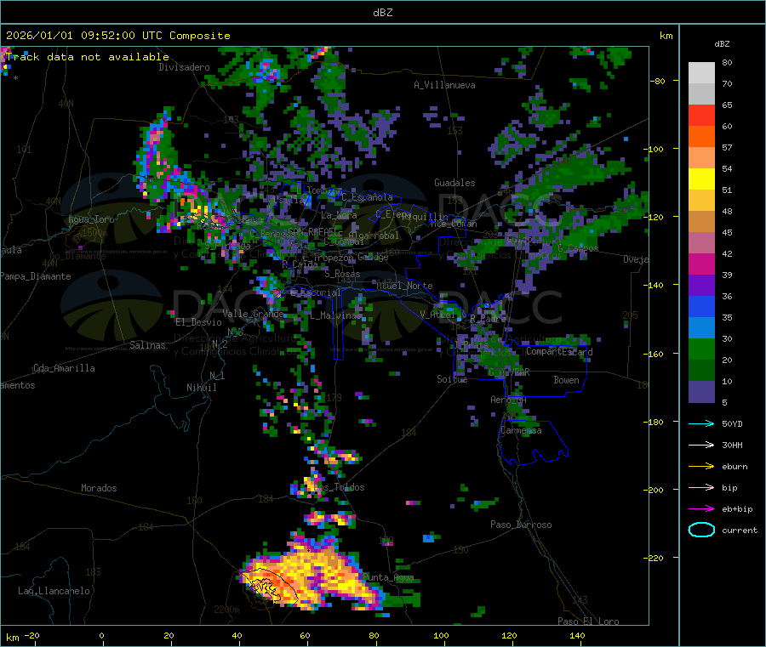Click the 'C_Española' place label
The image size is (766, 647).
point(368,197)
